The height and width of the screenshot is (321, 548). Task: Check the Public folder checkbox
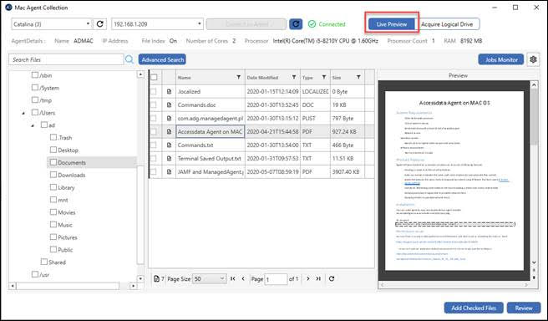[x=53, y=249]
